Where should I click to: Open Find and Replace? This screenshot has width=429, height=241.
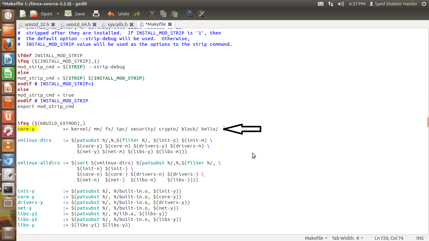[201, 14]
